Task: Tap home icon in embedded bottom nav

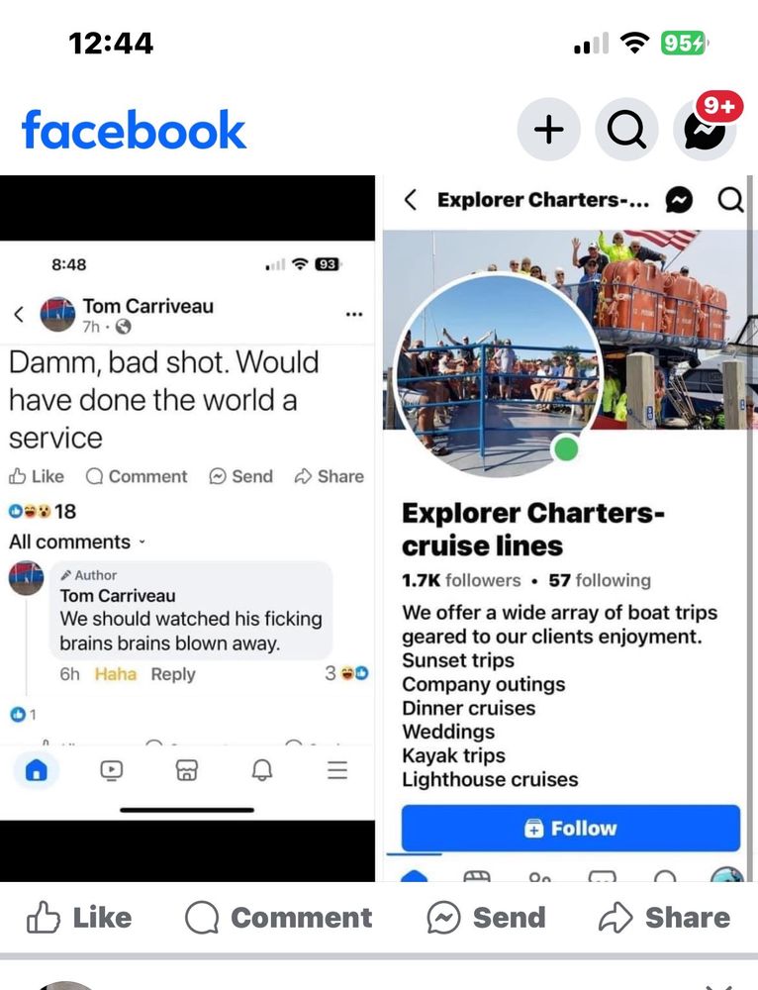Action: coord(36,770)
